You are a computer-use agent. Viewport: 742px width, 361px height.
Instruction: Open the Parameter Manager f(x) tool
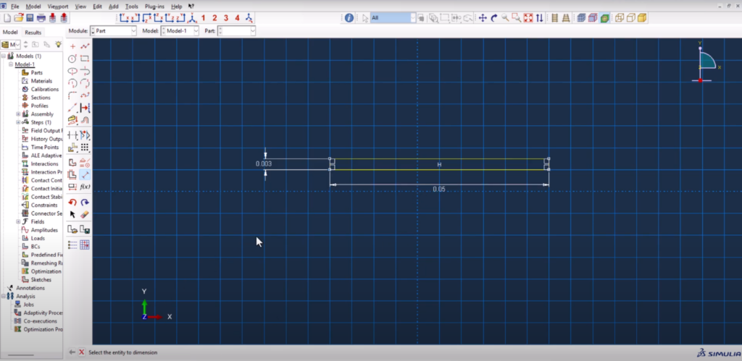point(86,187)
